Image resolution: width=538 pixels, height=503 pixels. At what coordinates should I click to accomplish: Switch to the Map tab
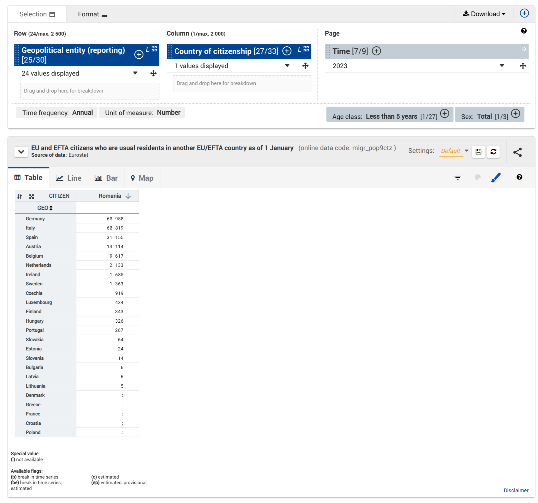point(142,178)
